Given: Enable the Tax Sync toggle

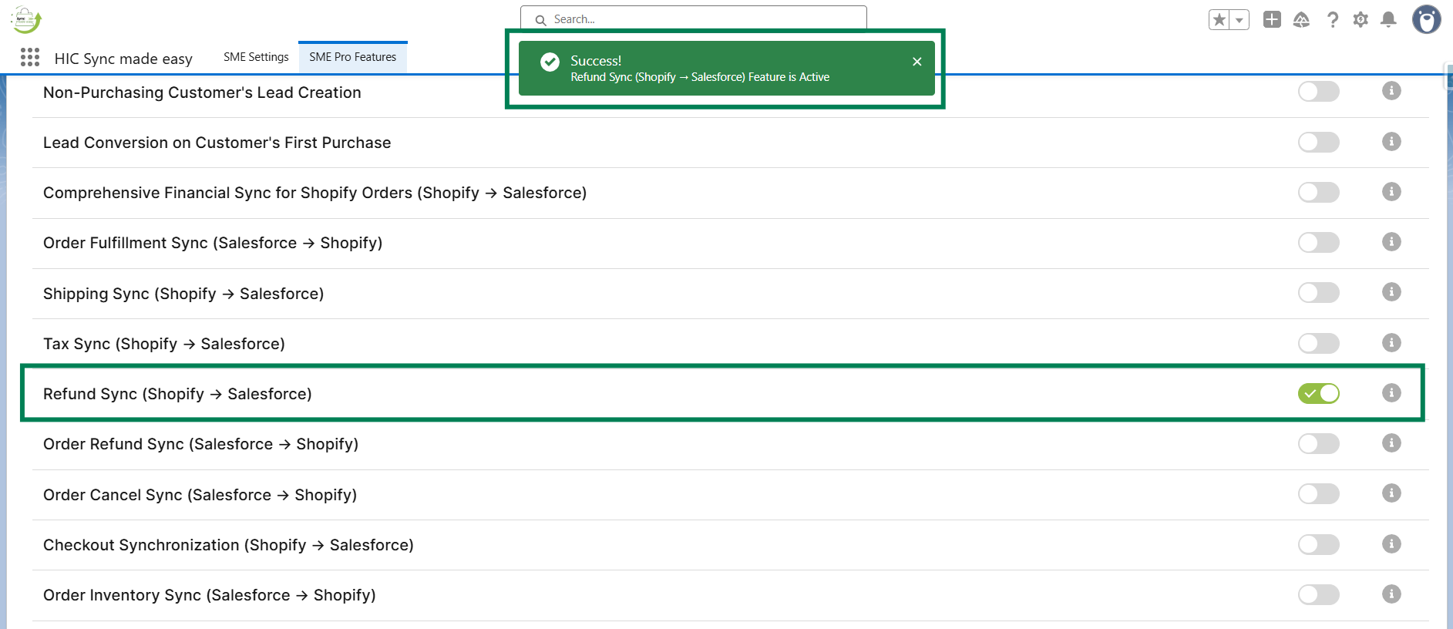Looking at the screenshot, I should (x=1318, y=343).
